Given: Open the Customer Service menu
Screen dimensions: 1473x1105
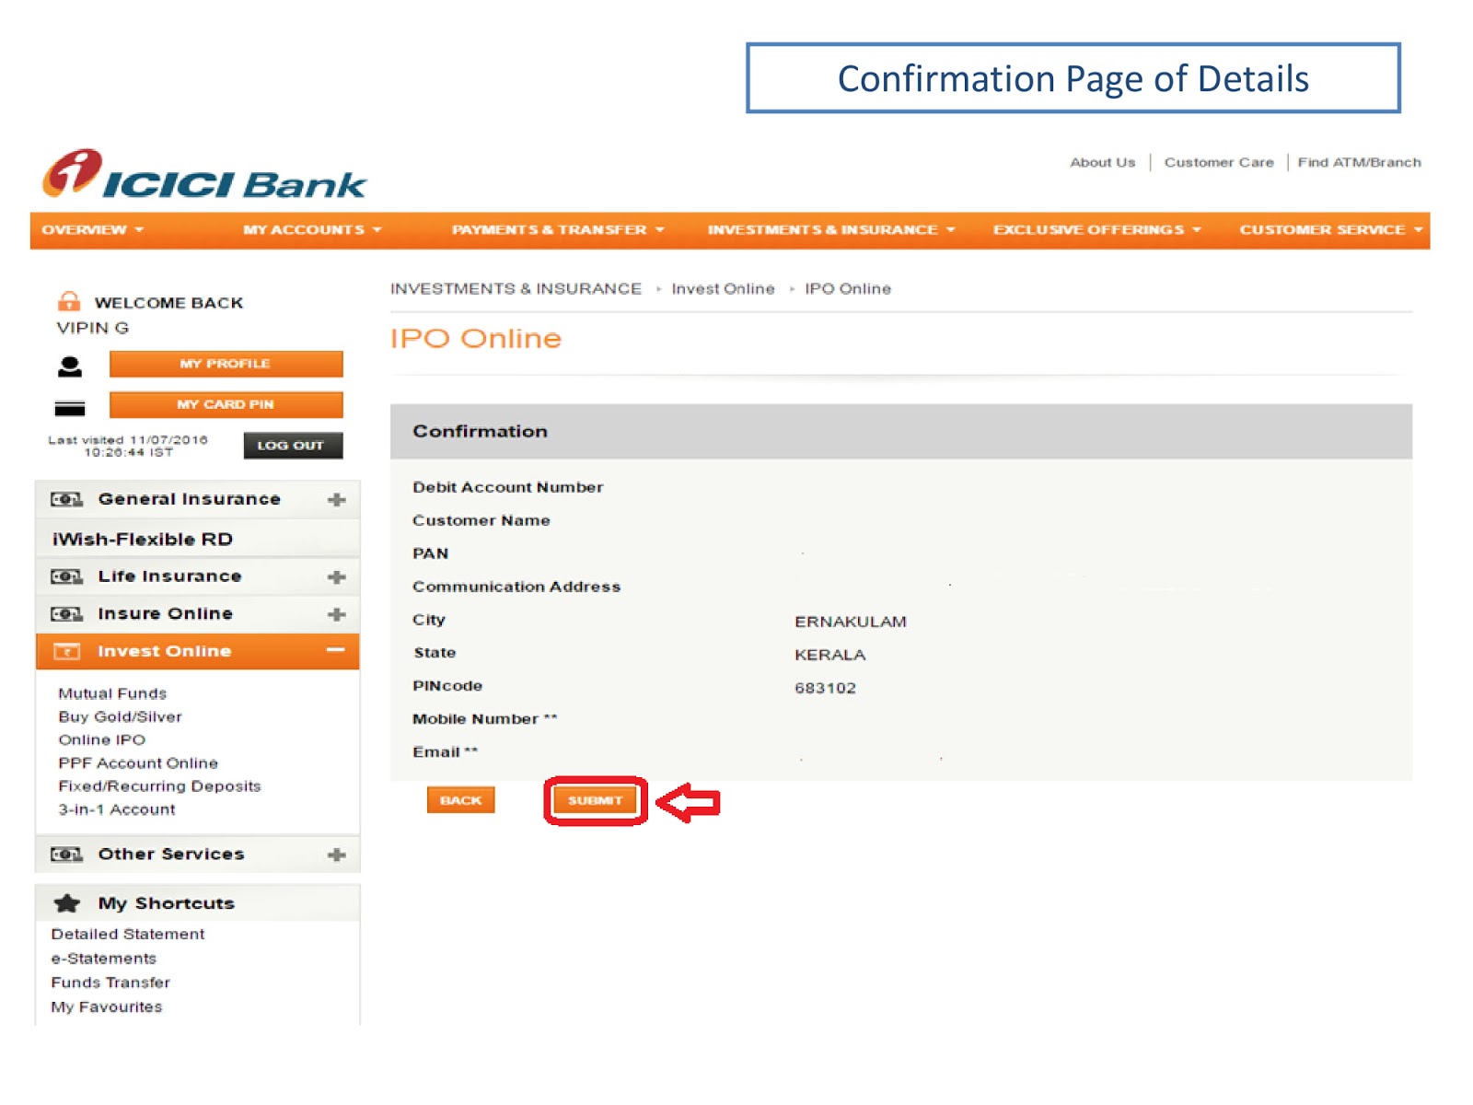Looking at the screenshot, I should point(1331,229).
